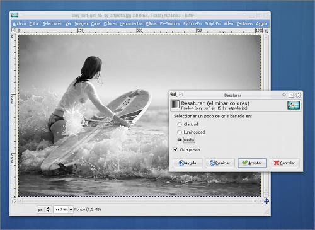Open the Video menu

pyautogui.click(x=228, y=23)
